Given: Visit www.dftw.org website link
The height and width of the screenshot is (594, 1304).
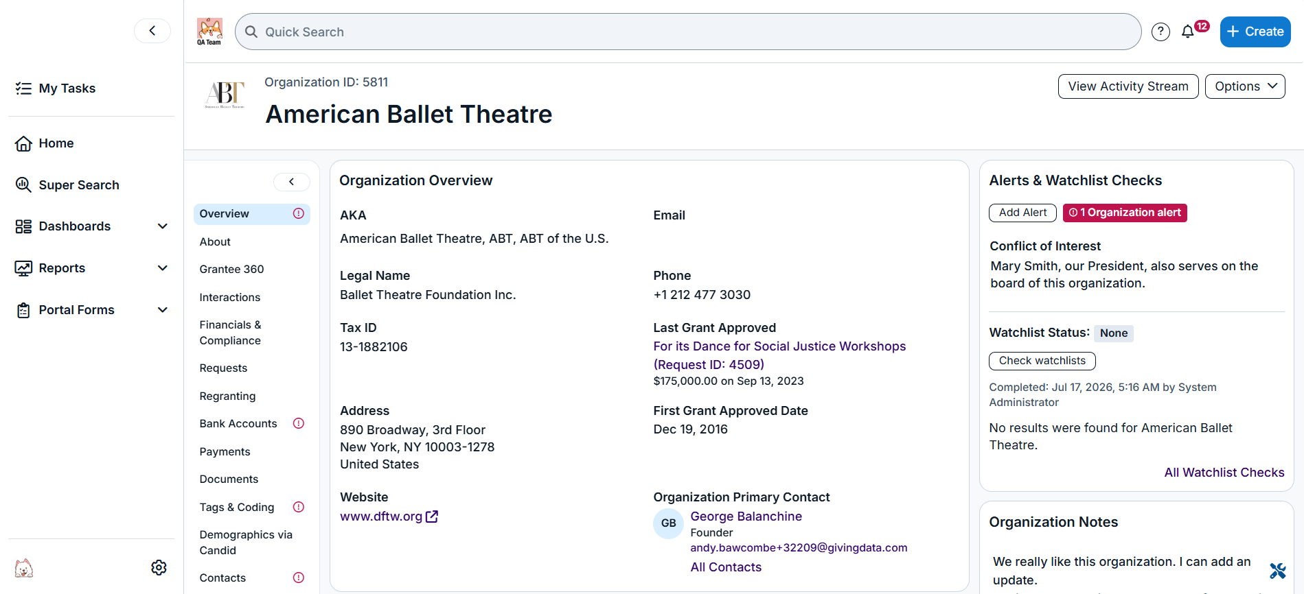Looking at the screenshot, I should coord(381,516).
